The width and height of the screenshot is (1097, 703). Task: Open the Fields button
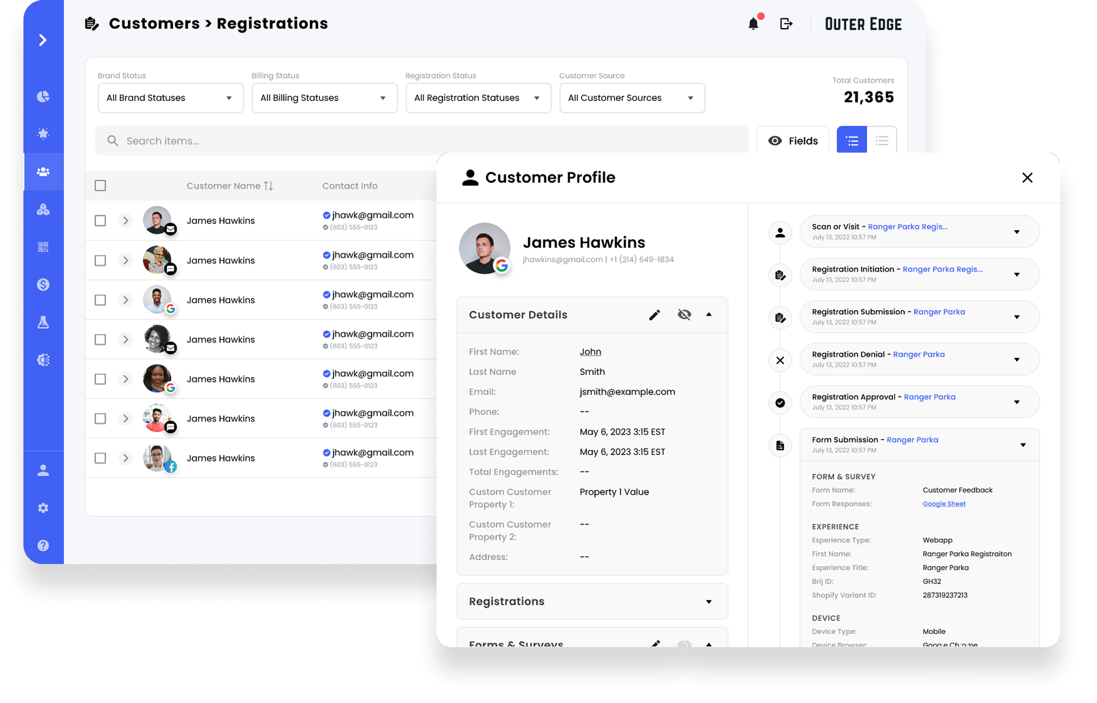point(793,141)
